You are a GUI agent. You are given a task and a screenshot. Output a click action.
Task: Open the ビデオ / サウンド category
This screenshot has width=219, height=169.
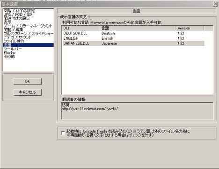(18, 37)
